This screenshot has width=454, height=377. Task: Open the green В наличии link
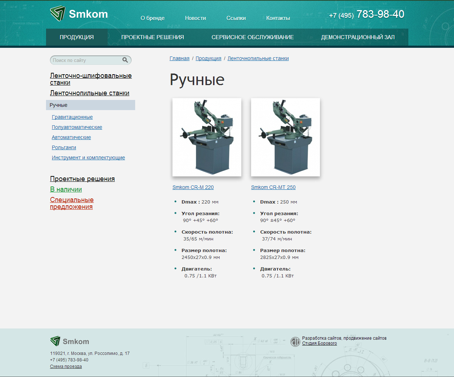(x=66, y=189)
